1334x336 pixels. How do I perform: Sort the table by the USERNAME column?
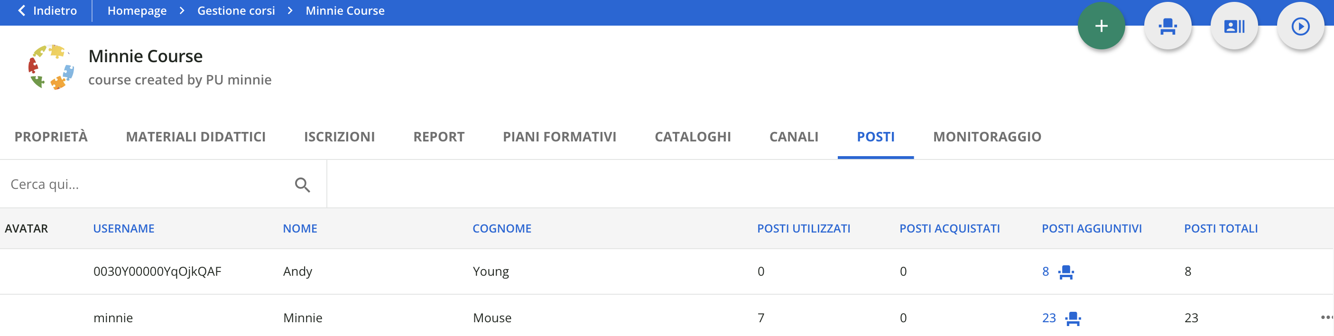tap(124, 228)
